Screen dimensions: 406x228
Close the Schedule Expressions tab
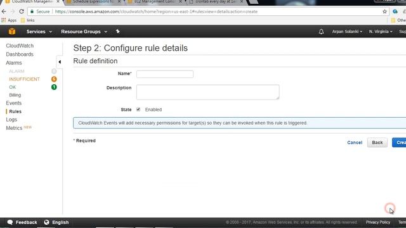(x=119, y=1)
